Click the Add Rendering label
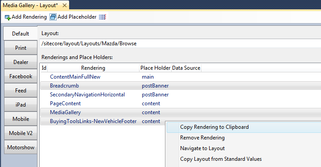The image size is (321, 167). [x=29, y=17]
